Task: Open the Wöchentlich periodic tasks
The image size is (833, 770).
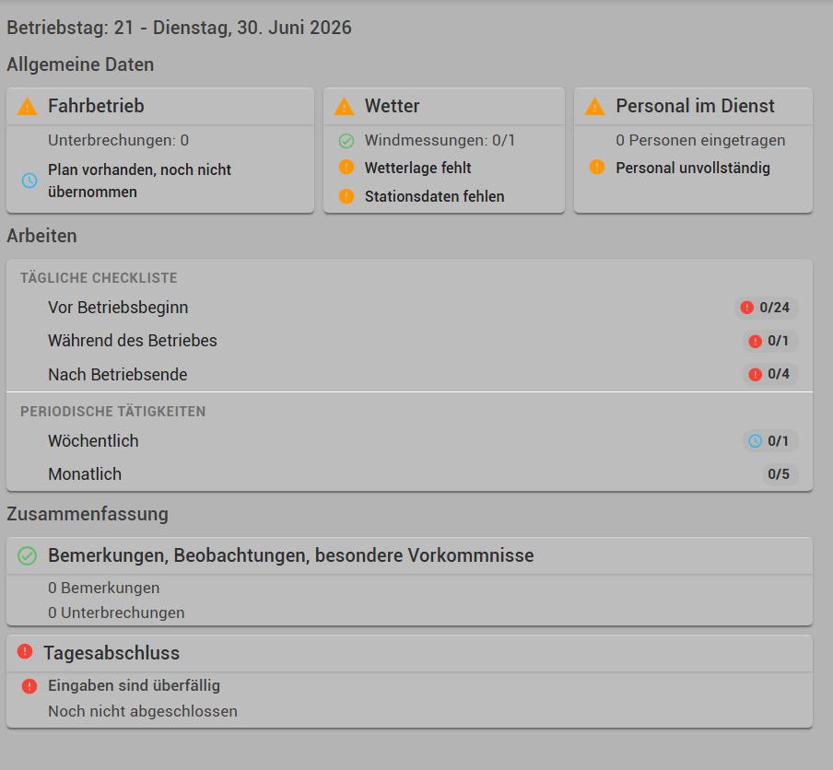Action: tap(410, 441)
